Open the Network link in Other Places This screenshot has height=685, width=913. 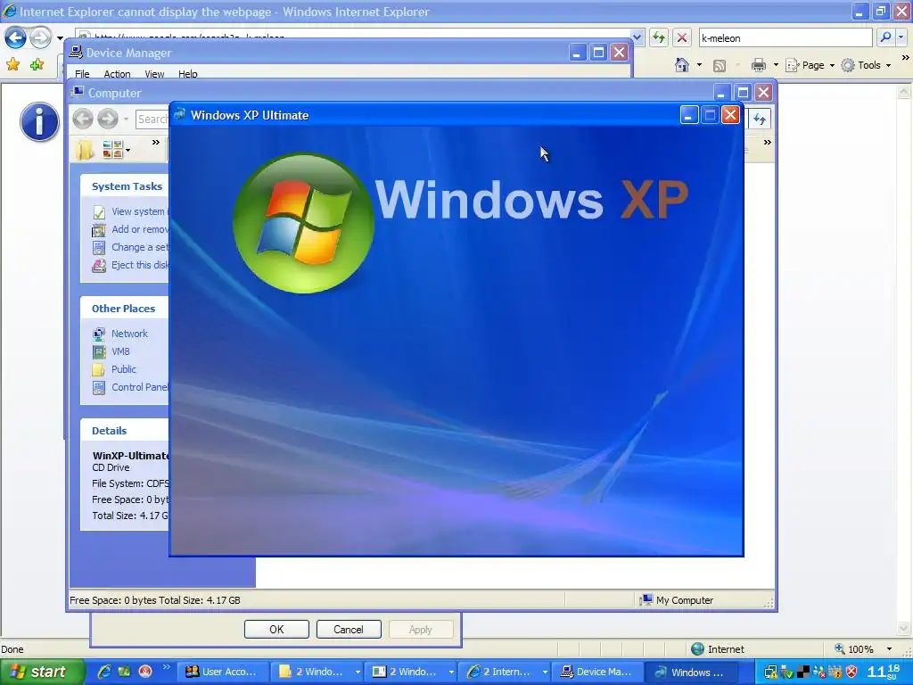129,334
